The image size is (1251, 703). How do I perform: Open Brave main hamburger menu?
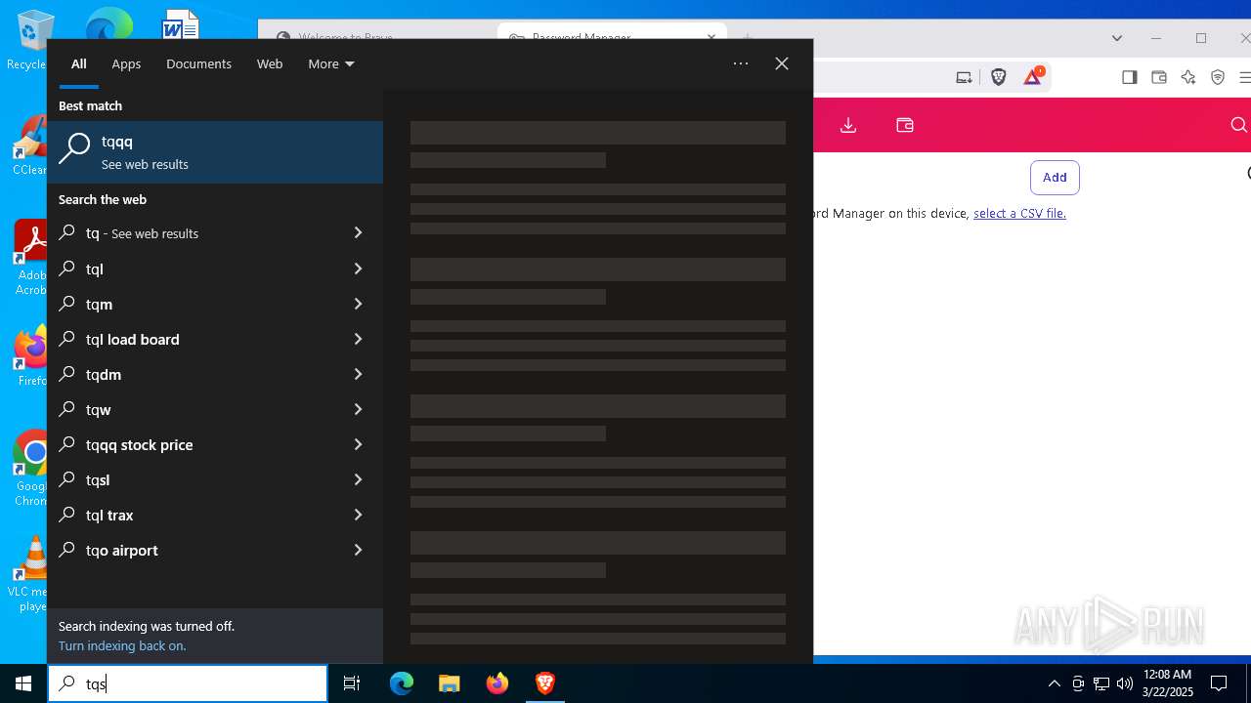[1244, 77]
